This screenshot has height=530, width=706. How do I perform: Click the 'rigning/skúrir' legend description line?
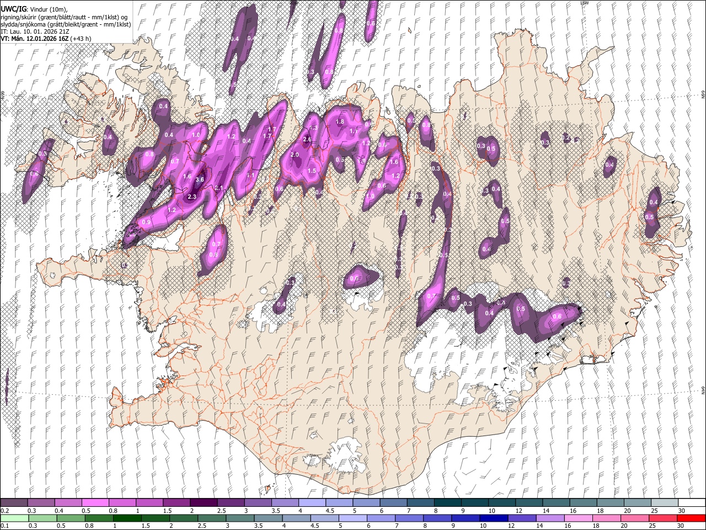(x=64, y=17)
